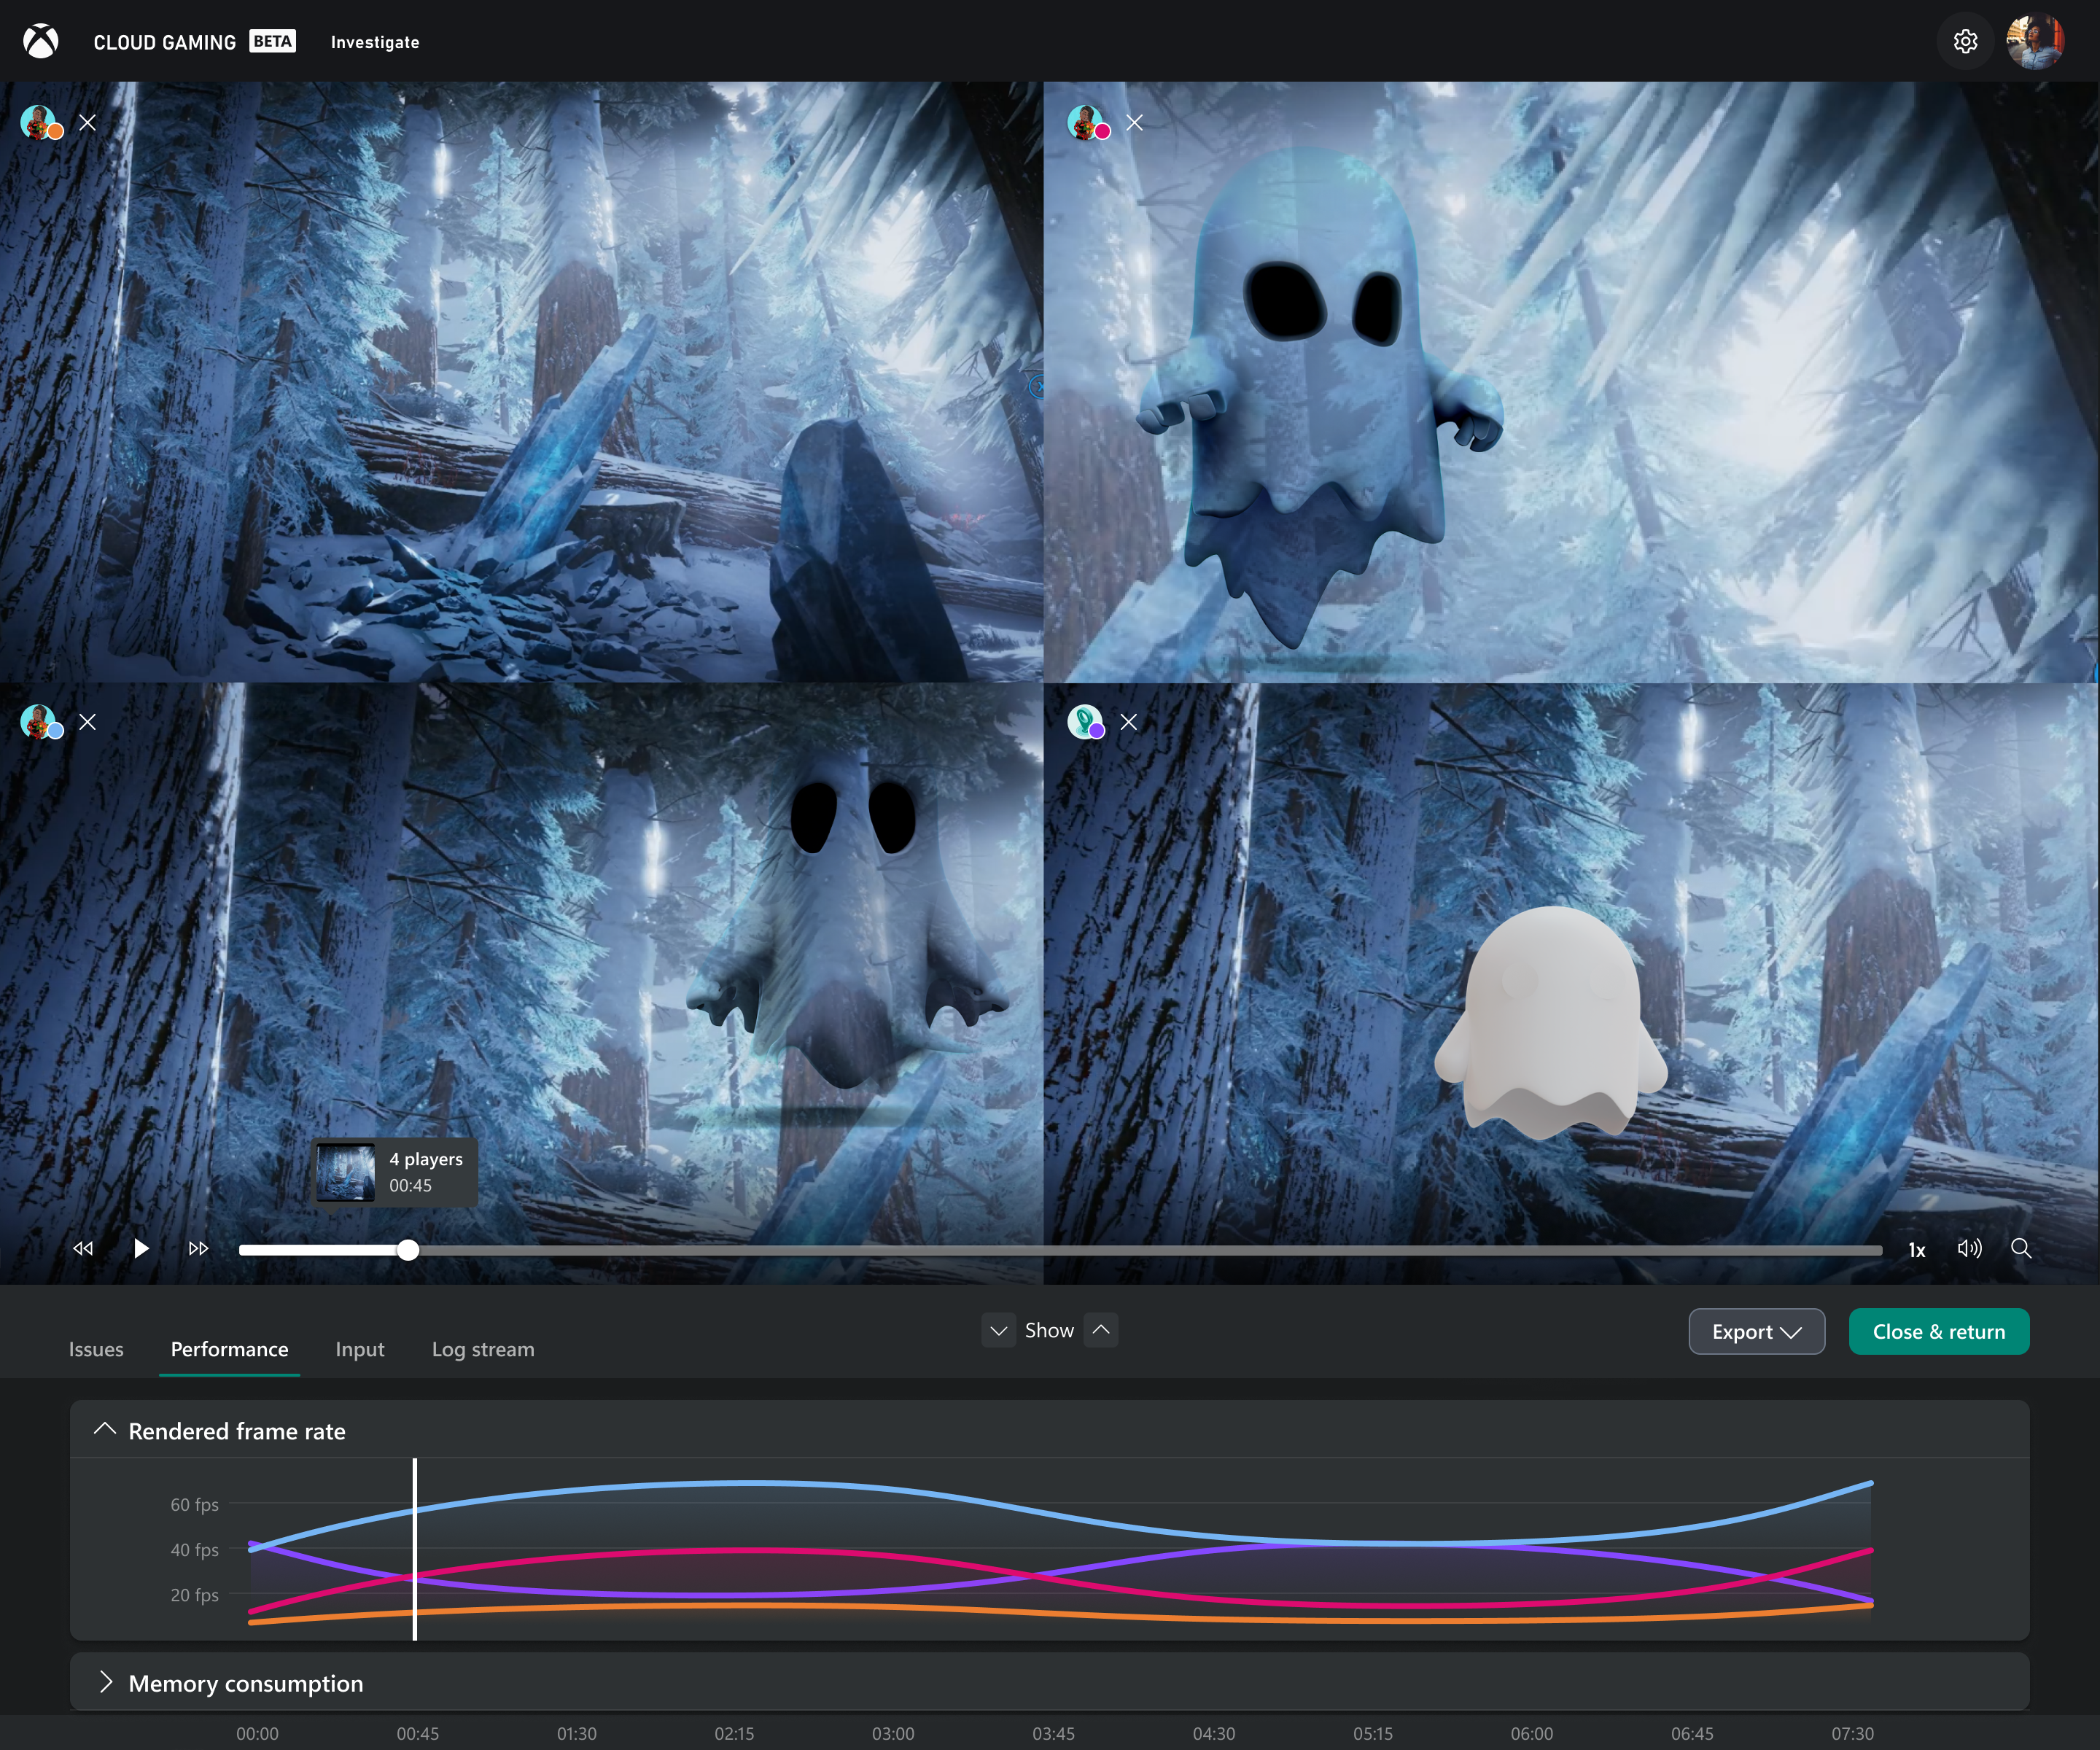This screenshot has width=2100, height=1750.
Task: Close the bottom-right player stream
Action: (1129, 721)
